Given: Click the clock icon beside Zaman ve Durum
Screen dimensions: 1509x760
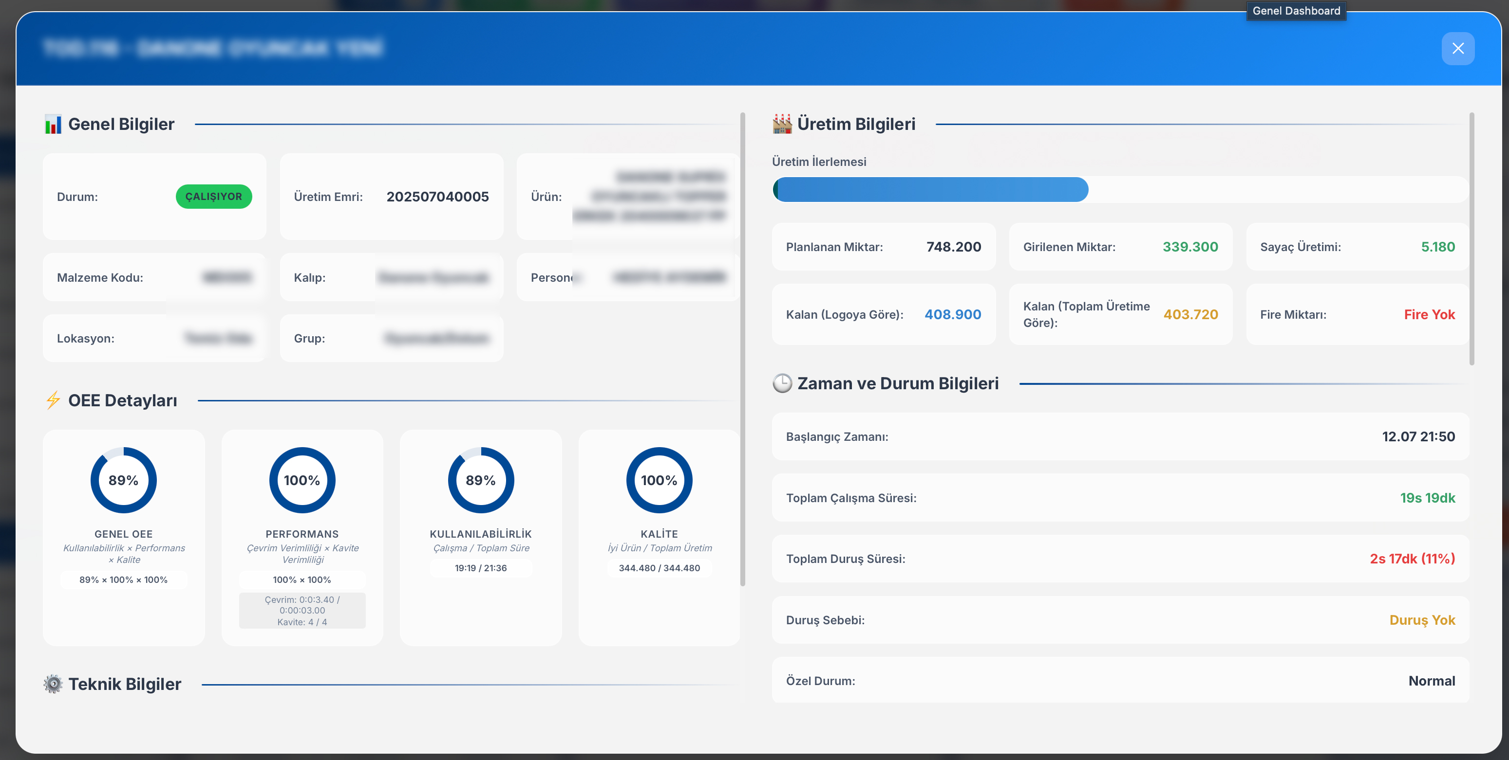Looking at the screenshot, I should pyautogui.click(x=782, y=383).
